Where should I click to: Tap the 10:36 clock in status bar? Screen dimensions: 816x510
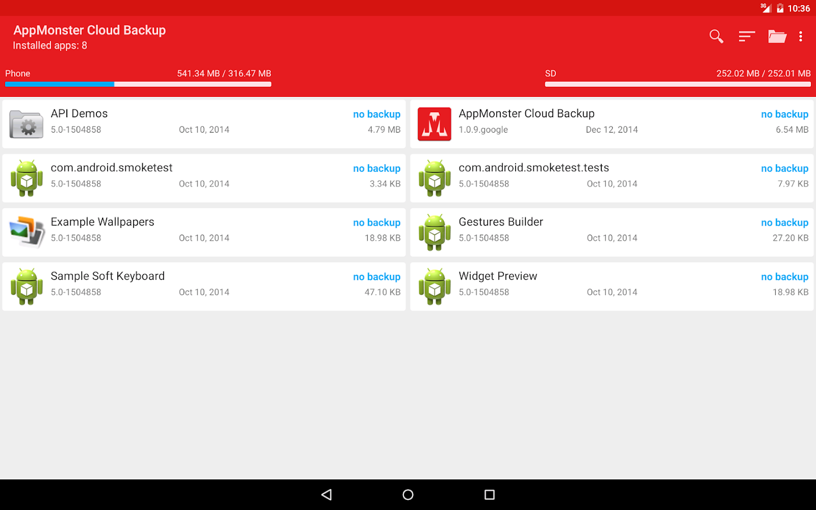[x=799, y=8]
